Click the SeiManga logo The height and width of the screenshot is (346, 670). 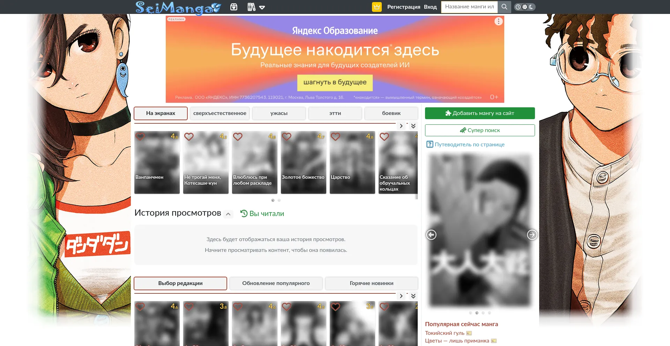tap(178, 8)
